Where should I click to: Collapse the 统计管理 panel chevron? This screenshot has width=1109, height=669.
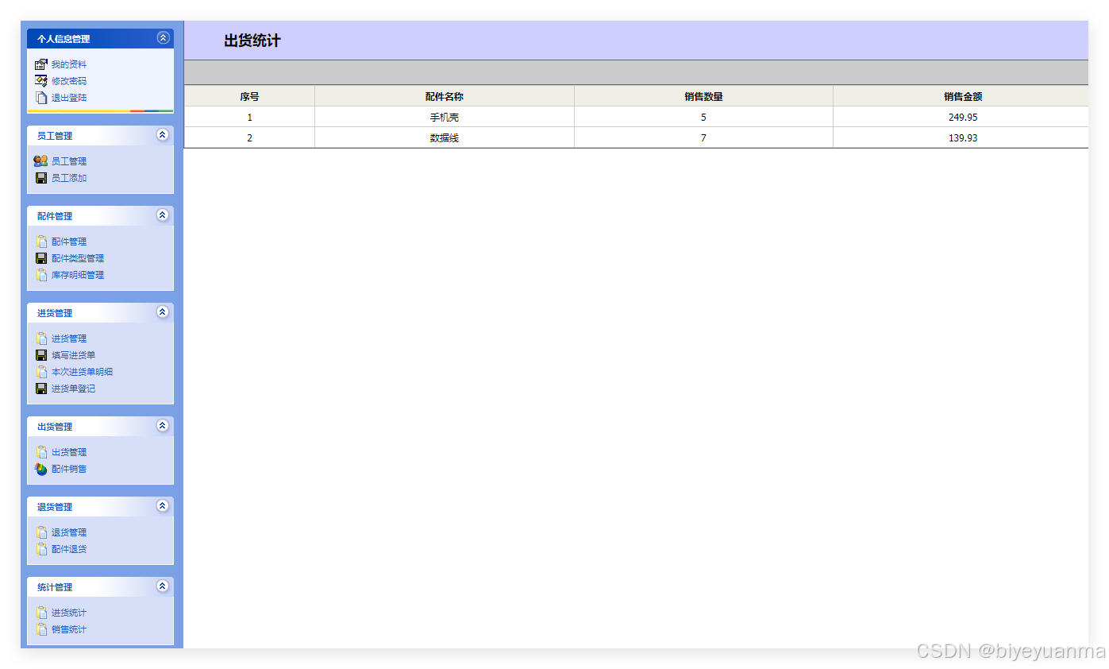click(163, 586)
